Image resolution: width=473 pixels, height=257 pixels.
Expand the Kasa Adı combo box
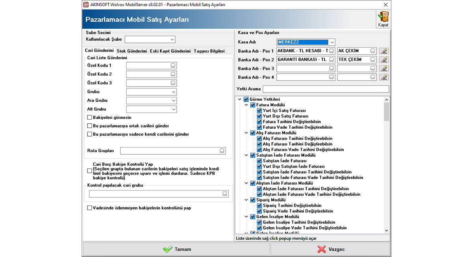pyautogui.click(x=332, y=42)
